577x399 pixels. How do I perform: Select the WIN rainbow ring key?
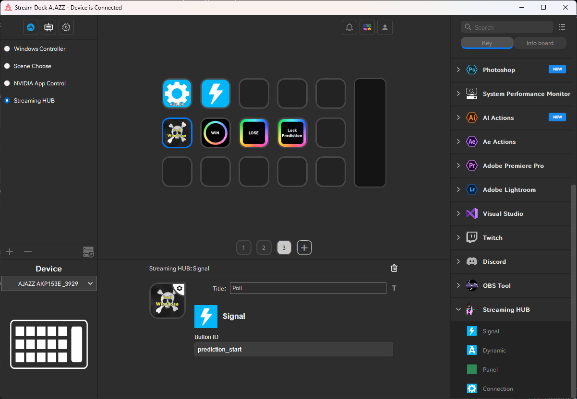216,133
